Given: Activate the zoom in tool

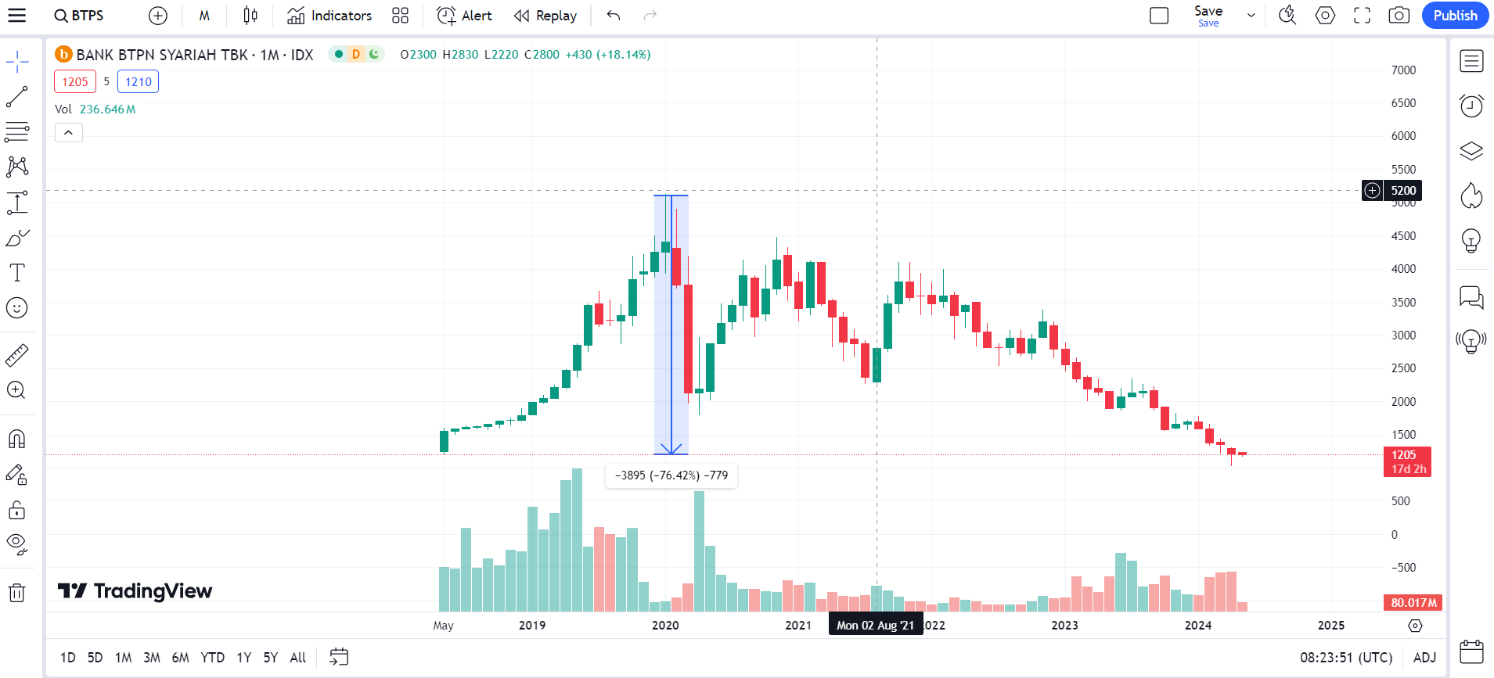Looking at the screenshot, I should click(x=17, y=390).
